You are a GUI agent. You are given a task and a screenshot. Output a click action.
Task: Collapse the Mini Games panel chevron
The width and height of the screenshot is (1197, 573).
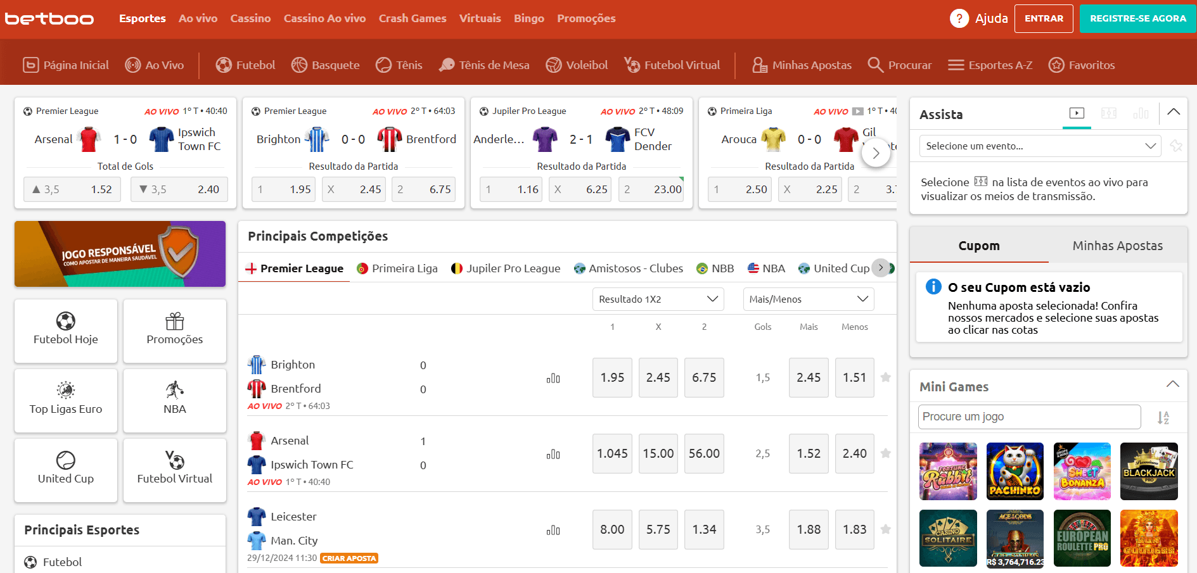click(1173, 384)
